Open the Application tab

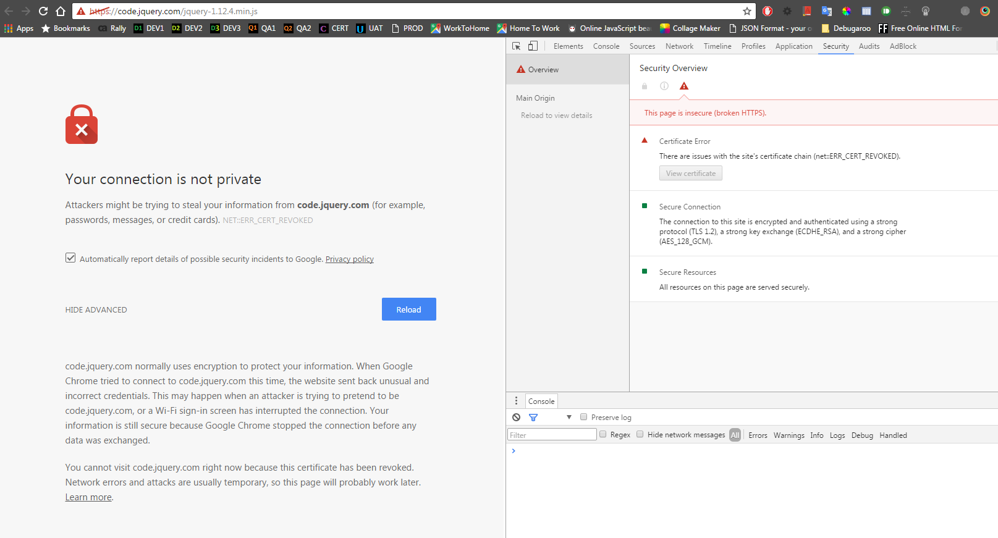click(794, 46)
